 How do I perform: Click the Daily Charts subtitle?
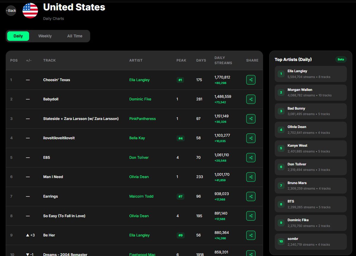54,19
